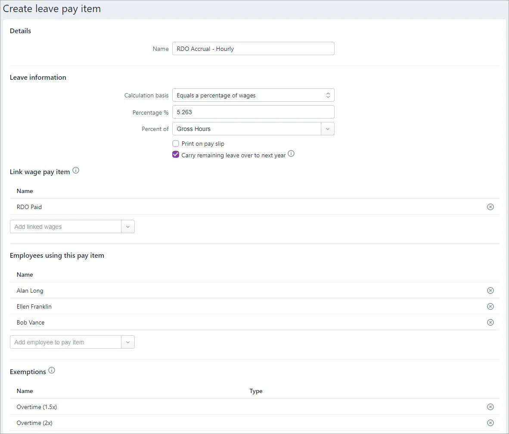Viewport: 509px width, 434px height.
Task: Select the Overtime (1.5x) exemption name
Action: click(37, 407)
